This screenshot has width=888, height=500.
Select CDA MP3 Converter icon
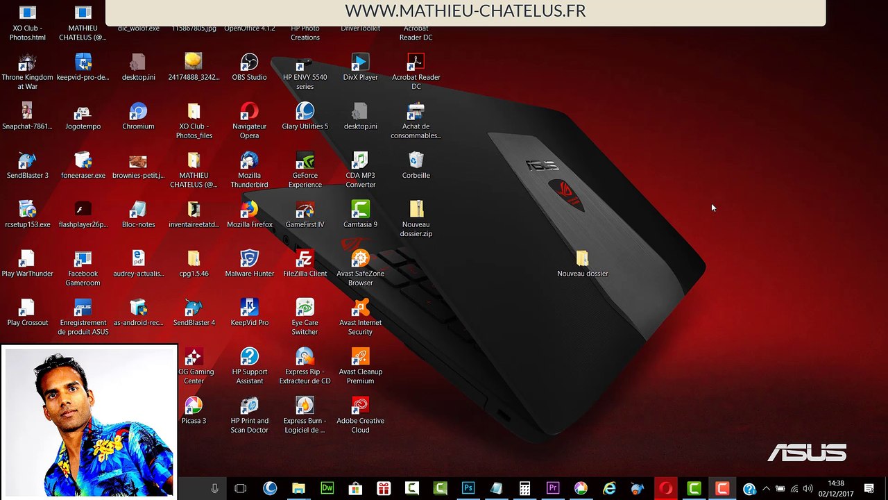360,170
